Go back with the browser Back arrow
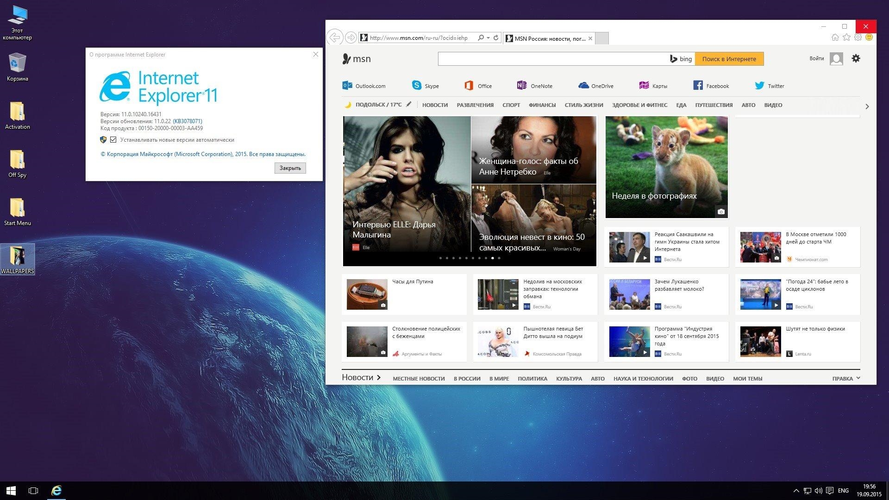889x500 pixels. tap(335, 37)
